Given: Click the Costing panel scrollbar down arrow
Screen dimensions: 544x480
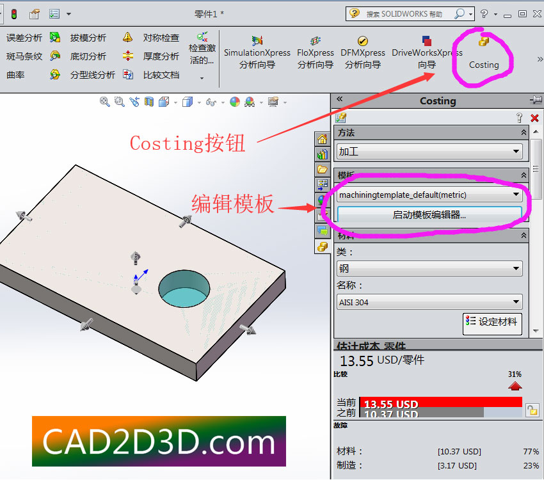Looking at the screenshot, I should click(536, 331).
